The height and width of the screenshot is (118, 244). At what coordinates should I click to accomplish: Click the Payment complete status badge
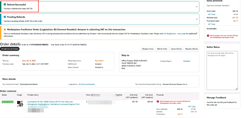pyautogui.click(x=7, y=102)
